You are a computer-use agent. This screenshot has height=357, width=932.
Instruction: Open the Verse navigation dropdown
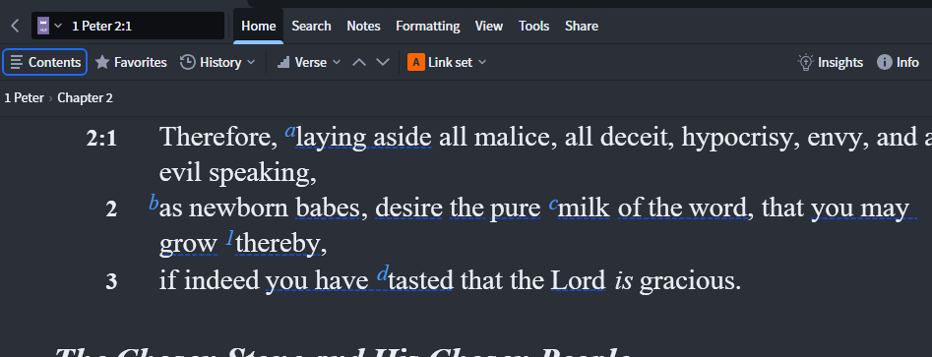[310, 62]
